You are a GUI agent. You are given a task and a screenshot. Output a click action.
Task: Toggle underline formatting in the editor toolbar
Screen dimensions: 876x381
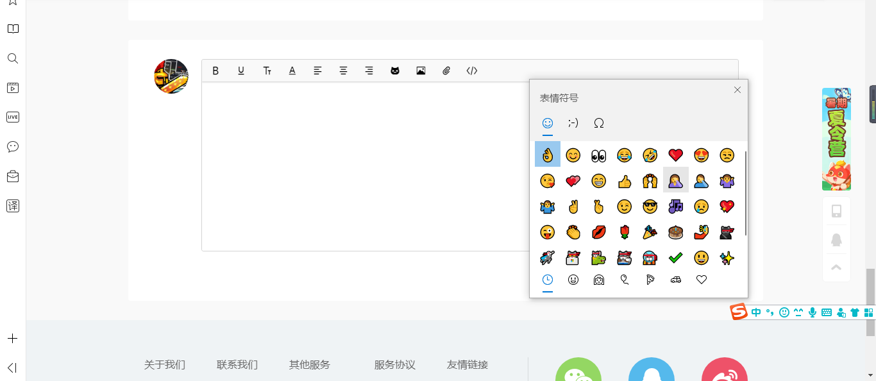coord(241,71)
